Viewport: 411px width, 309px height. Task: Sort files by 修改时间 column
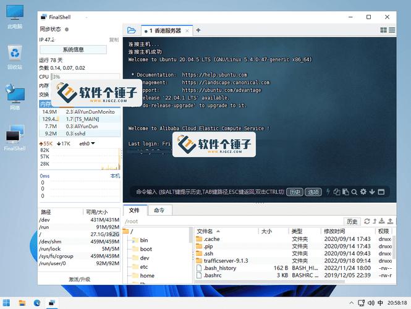(334, 231)
